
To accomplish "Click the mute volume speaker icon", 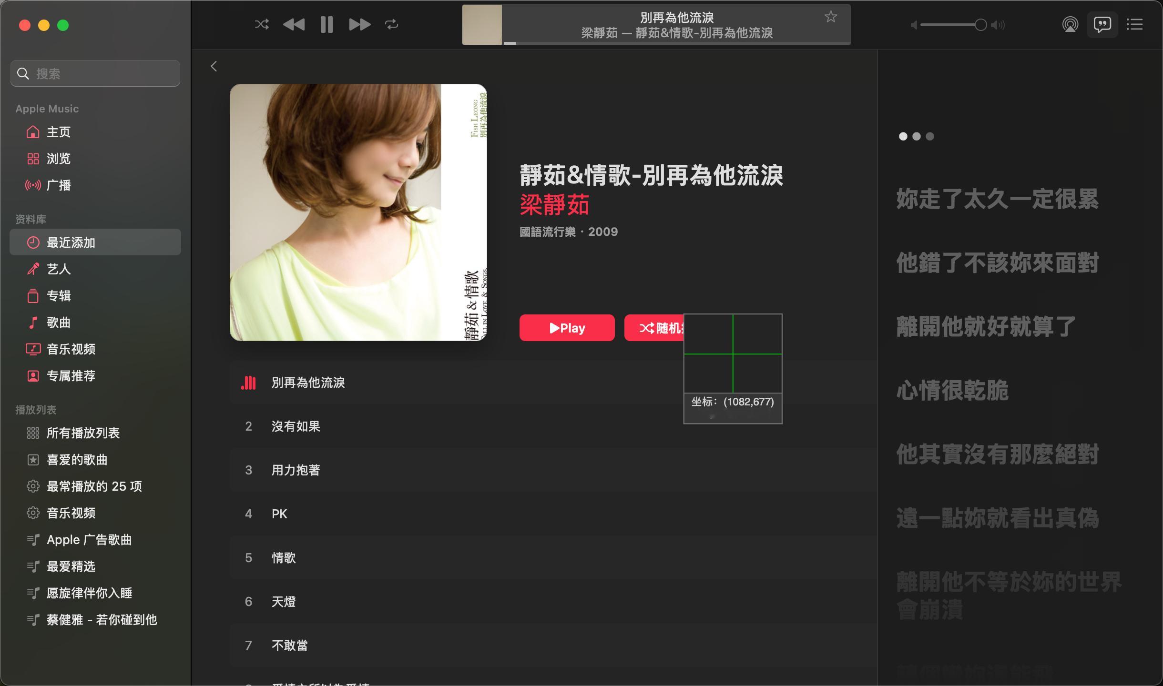I will pyautogui.click(x=914, y=25).
